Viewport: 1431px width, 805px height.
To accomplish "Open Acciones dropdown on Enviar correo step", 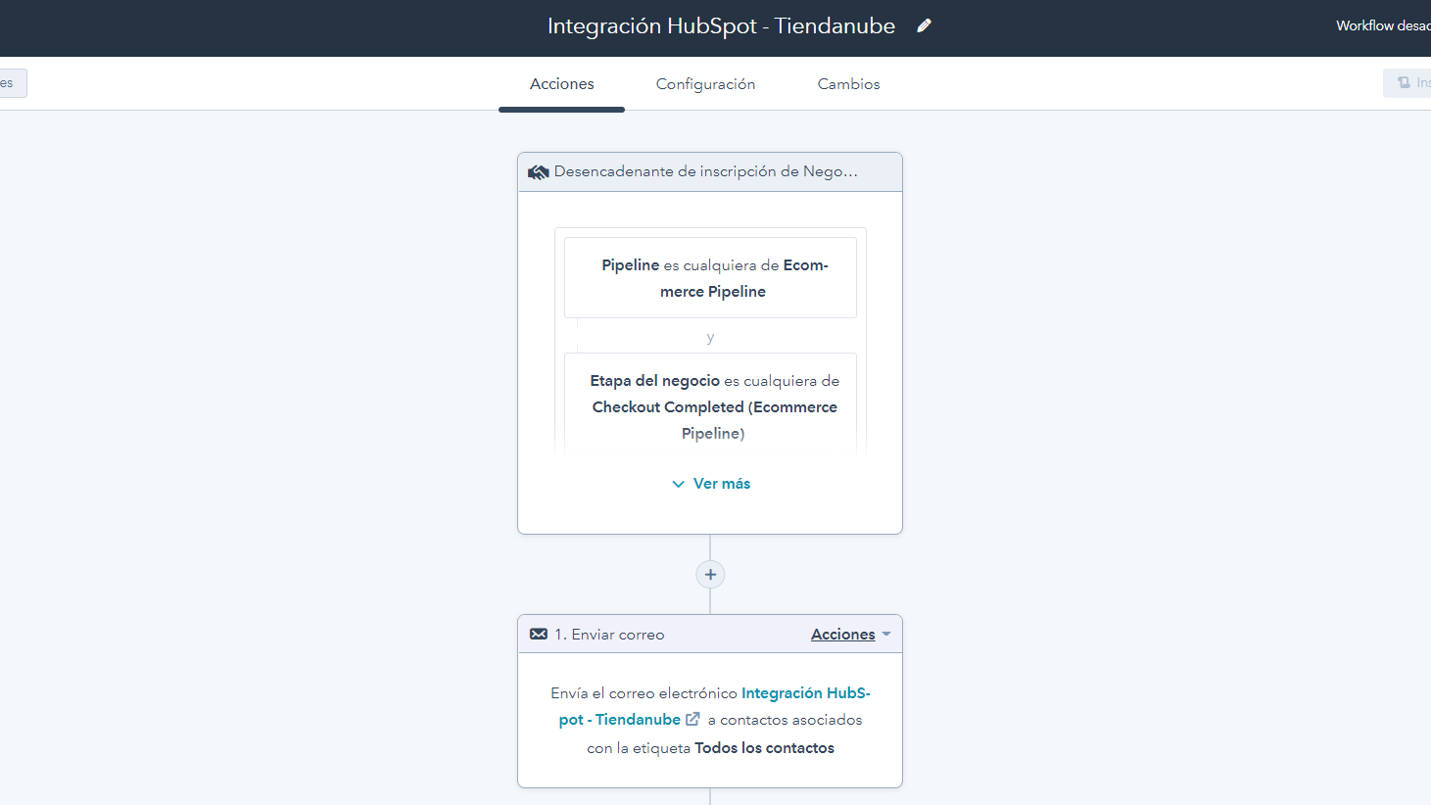I will [x=850, y=635].
